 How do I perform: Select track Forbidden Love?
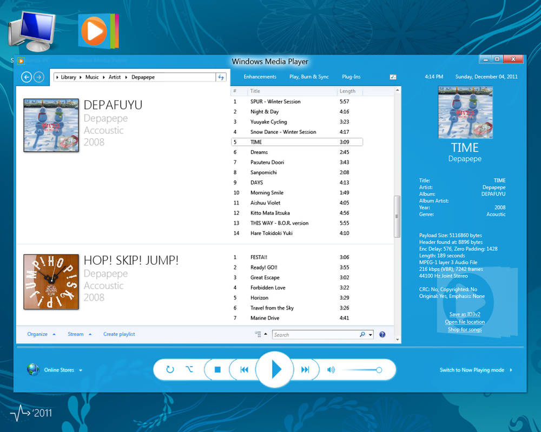click(296, 287)
